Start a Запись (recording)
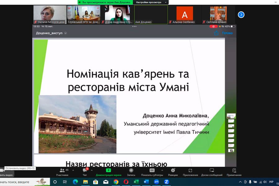The image size is (279, 186). [x=131, y=171]
